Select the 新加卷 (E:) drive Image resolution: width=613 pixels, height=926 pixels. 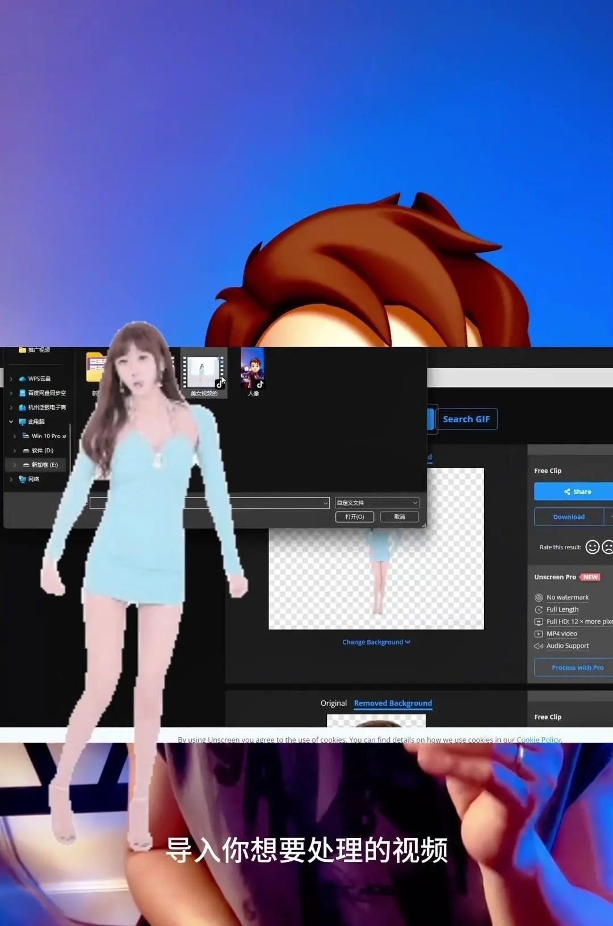point(44,465)
